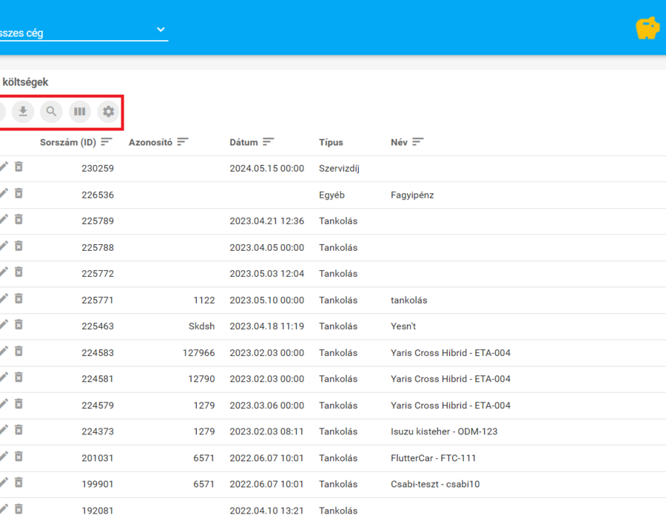Select the Fagyipénz name cell

coord(412,195)
